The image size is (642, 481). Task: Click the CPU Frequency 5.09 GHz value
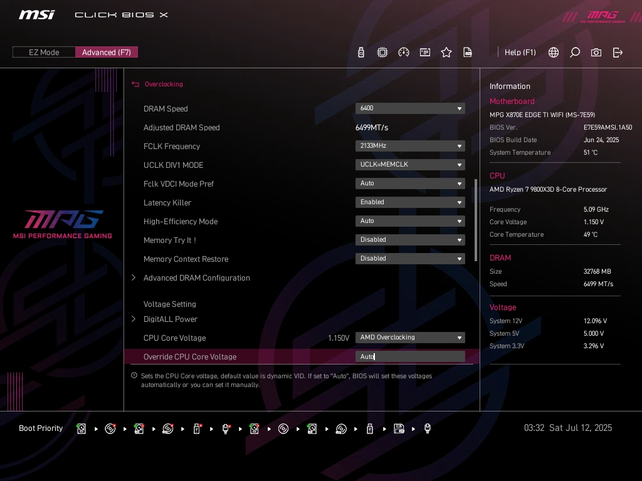point(596,209)
